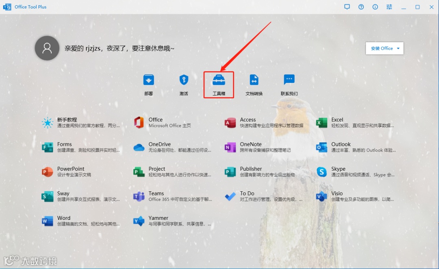
Task: Click the Visio app icon
Action: (322, 197)
